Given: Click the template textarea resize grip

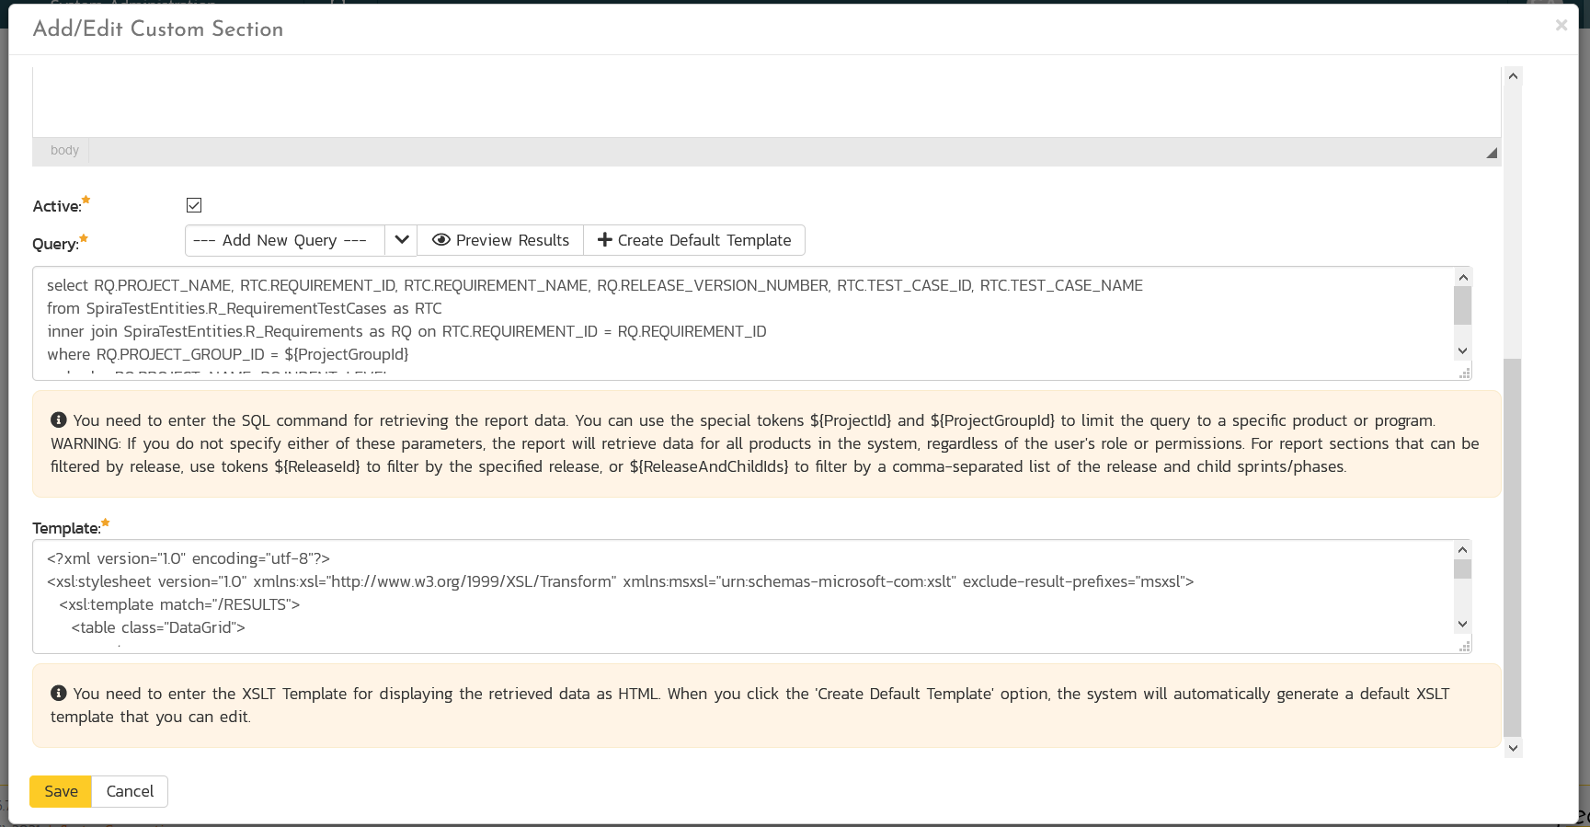Looking at the screenshot, I should 1464,646.
